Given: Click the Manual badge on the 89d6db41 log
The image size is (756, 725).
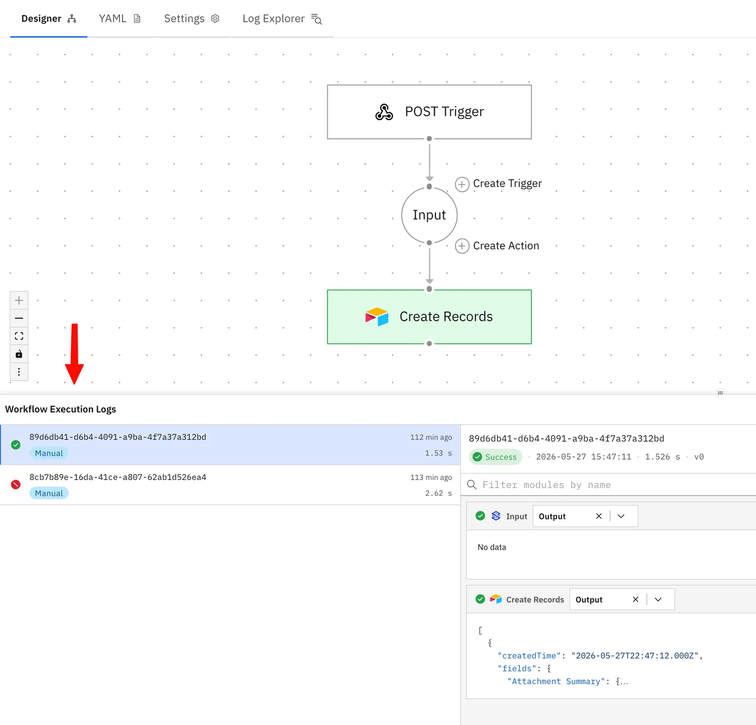Looking at the screenshot, I should (x=49, y=453).
